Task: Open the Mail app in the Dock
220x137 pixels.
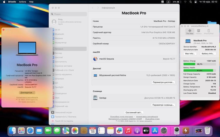Action: pyautogui.click(x=39, y=131)
